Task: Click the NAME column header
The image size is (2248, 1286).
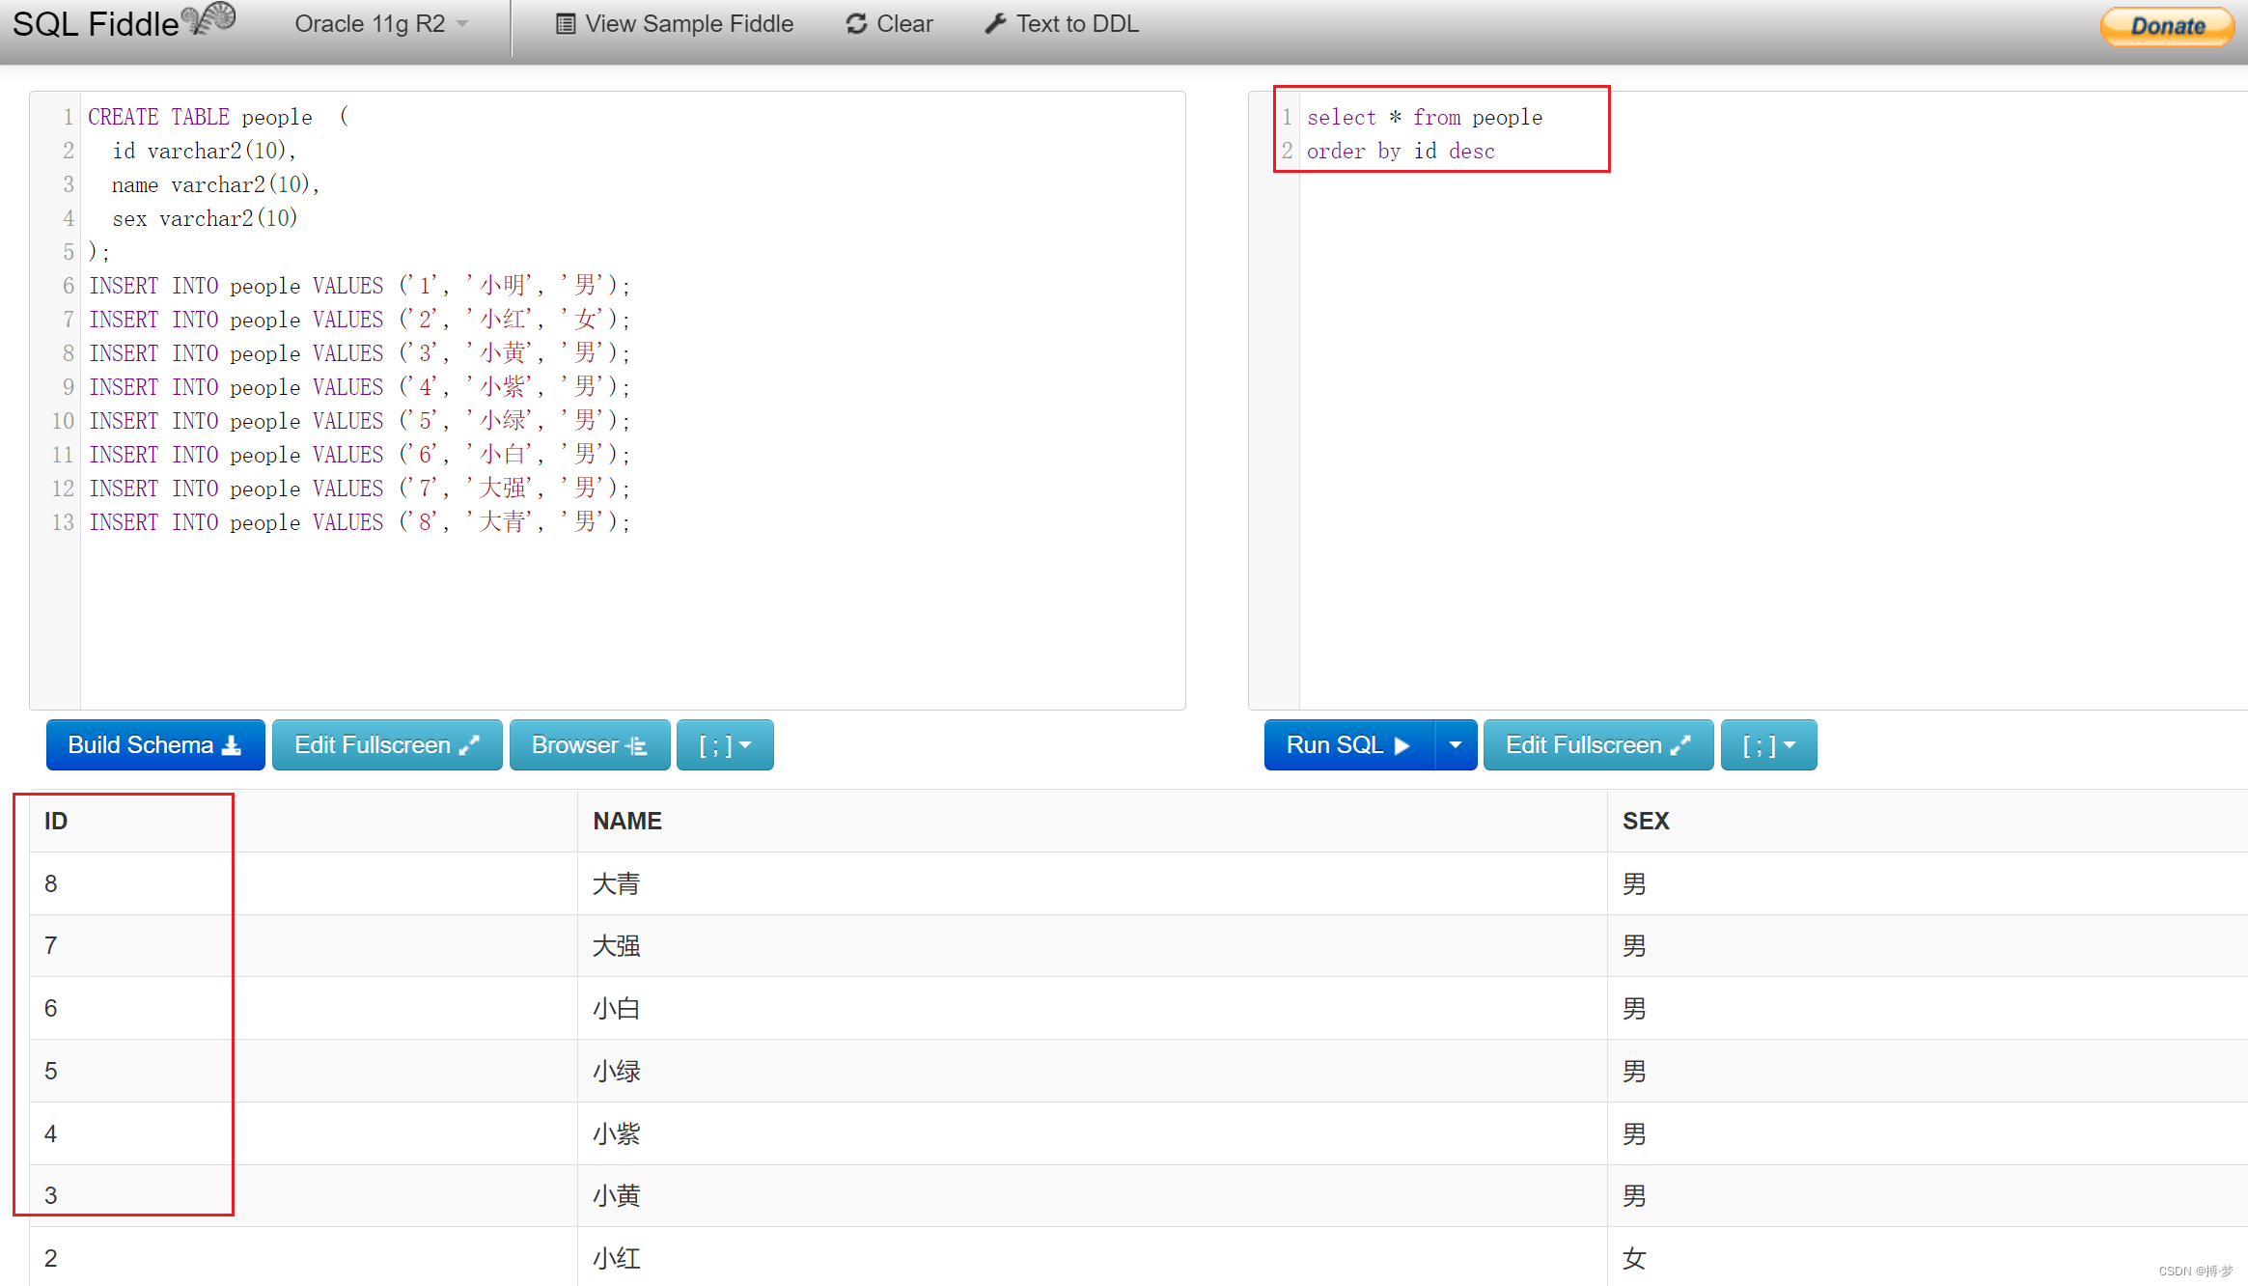Action: [627, 821]
